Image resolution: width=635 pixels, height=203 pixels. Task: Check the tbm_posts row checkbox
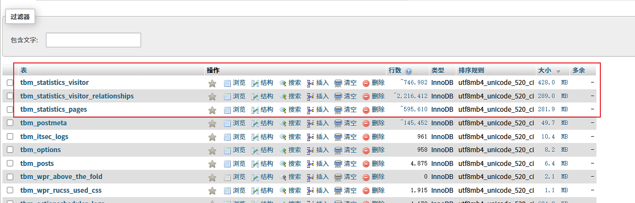point(10,163)
